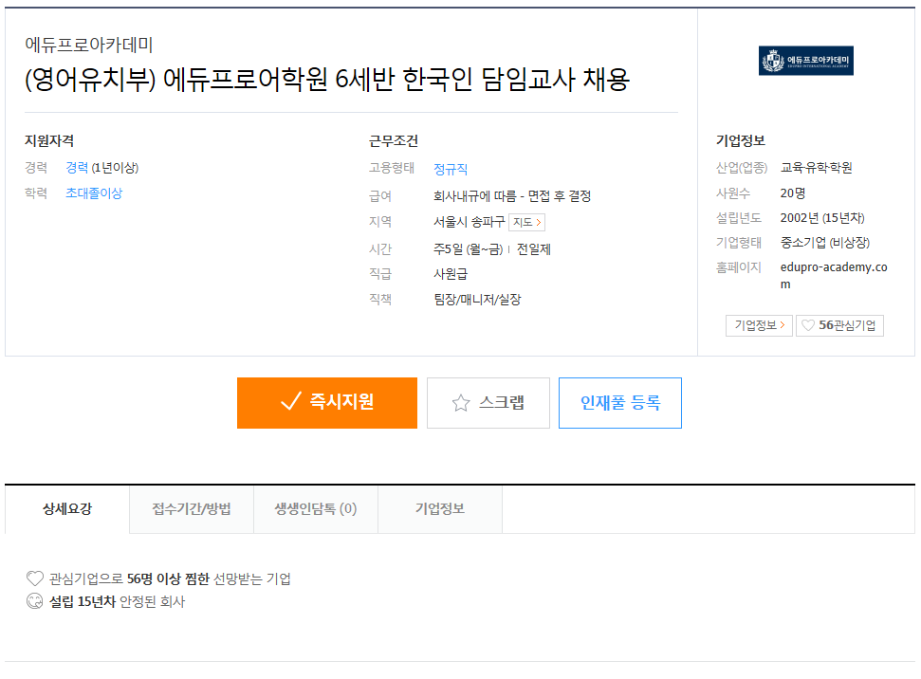Select the 상세요강 tab

click(x=67, y=509)
